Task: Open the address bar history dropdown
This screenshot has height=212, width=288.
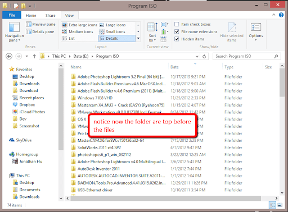Action: coord(197,56)
